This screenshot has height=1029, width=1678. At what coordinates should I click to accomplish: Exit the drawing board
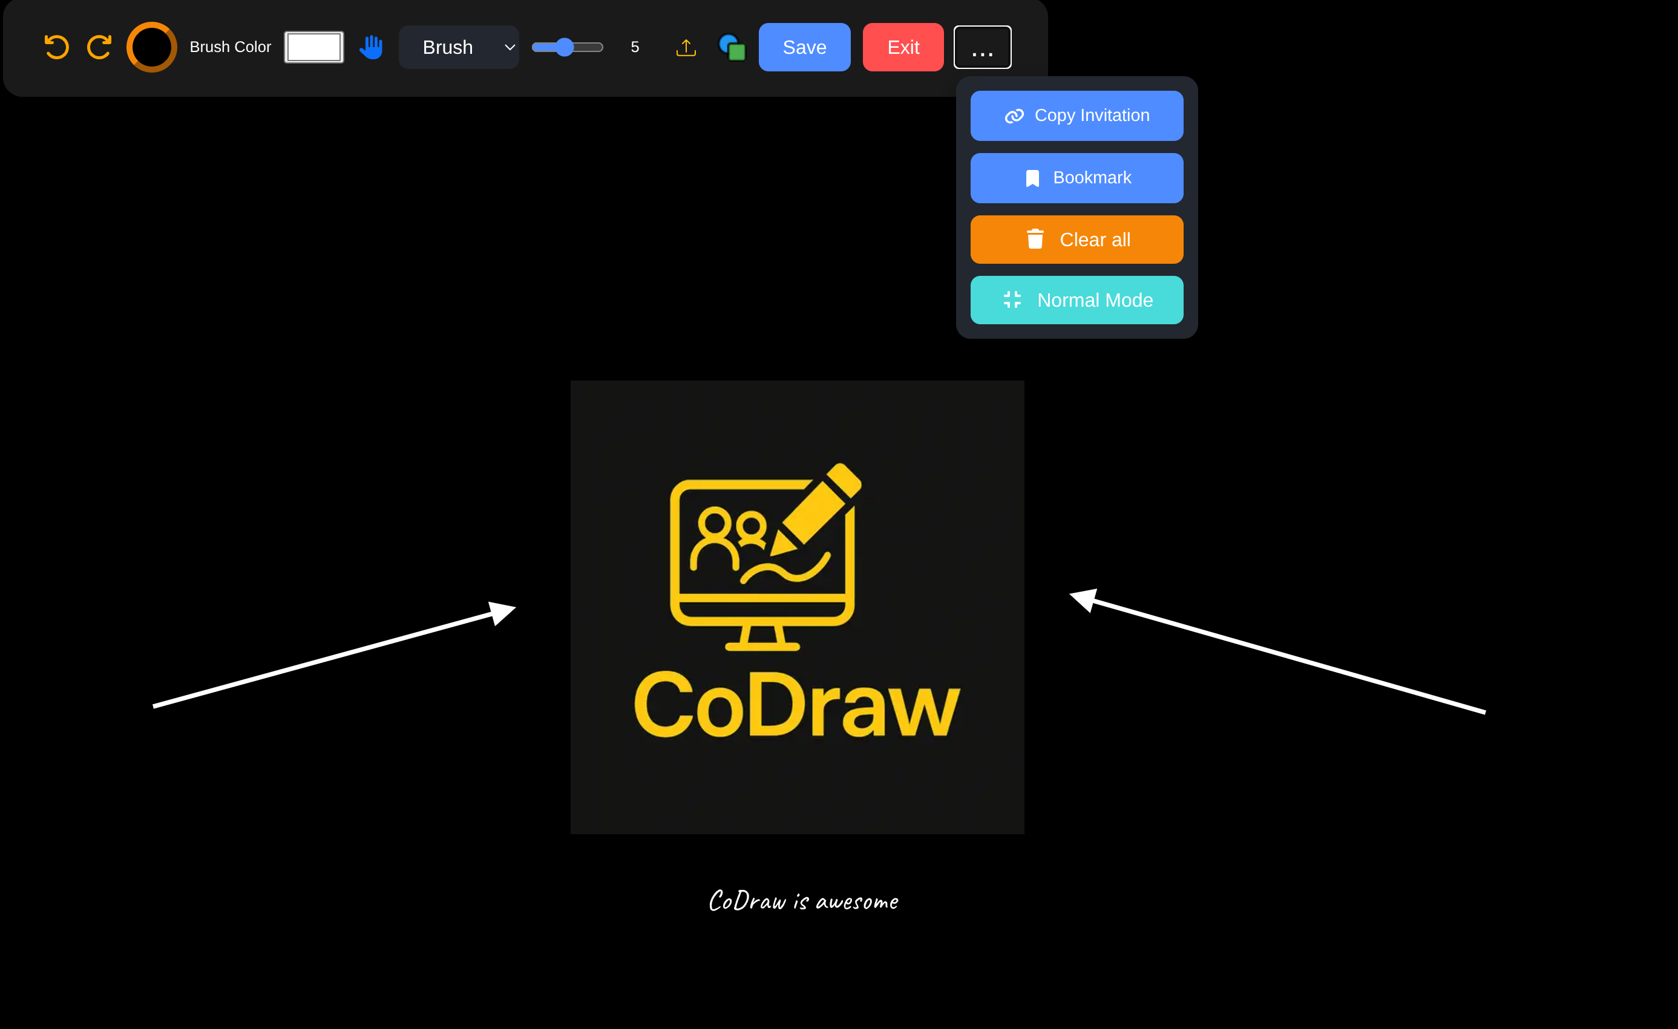pyautogui.click(x=903, y=47)
